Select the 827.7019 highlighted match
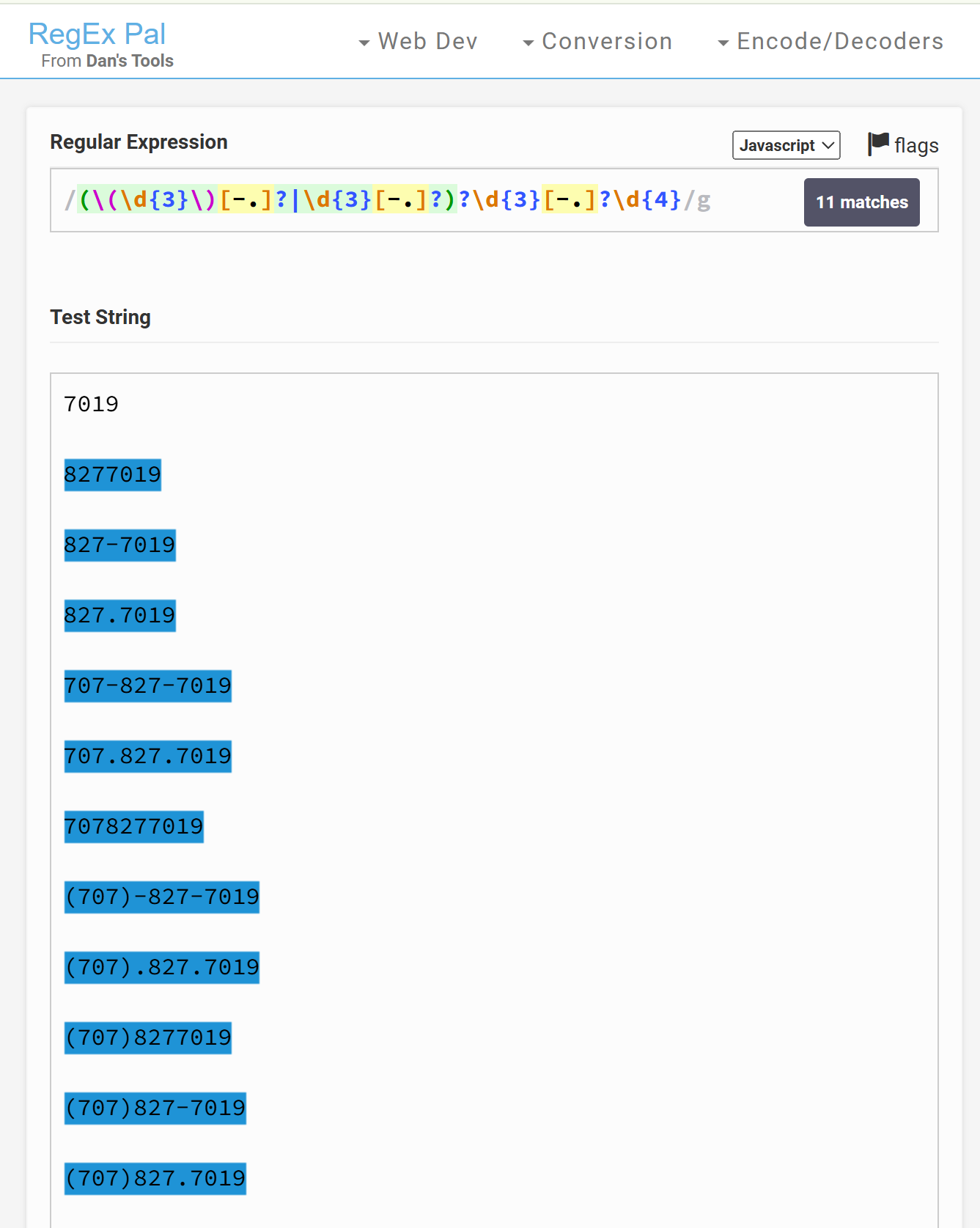The image size is (980, 1228). [x=119, y=615]
